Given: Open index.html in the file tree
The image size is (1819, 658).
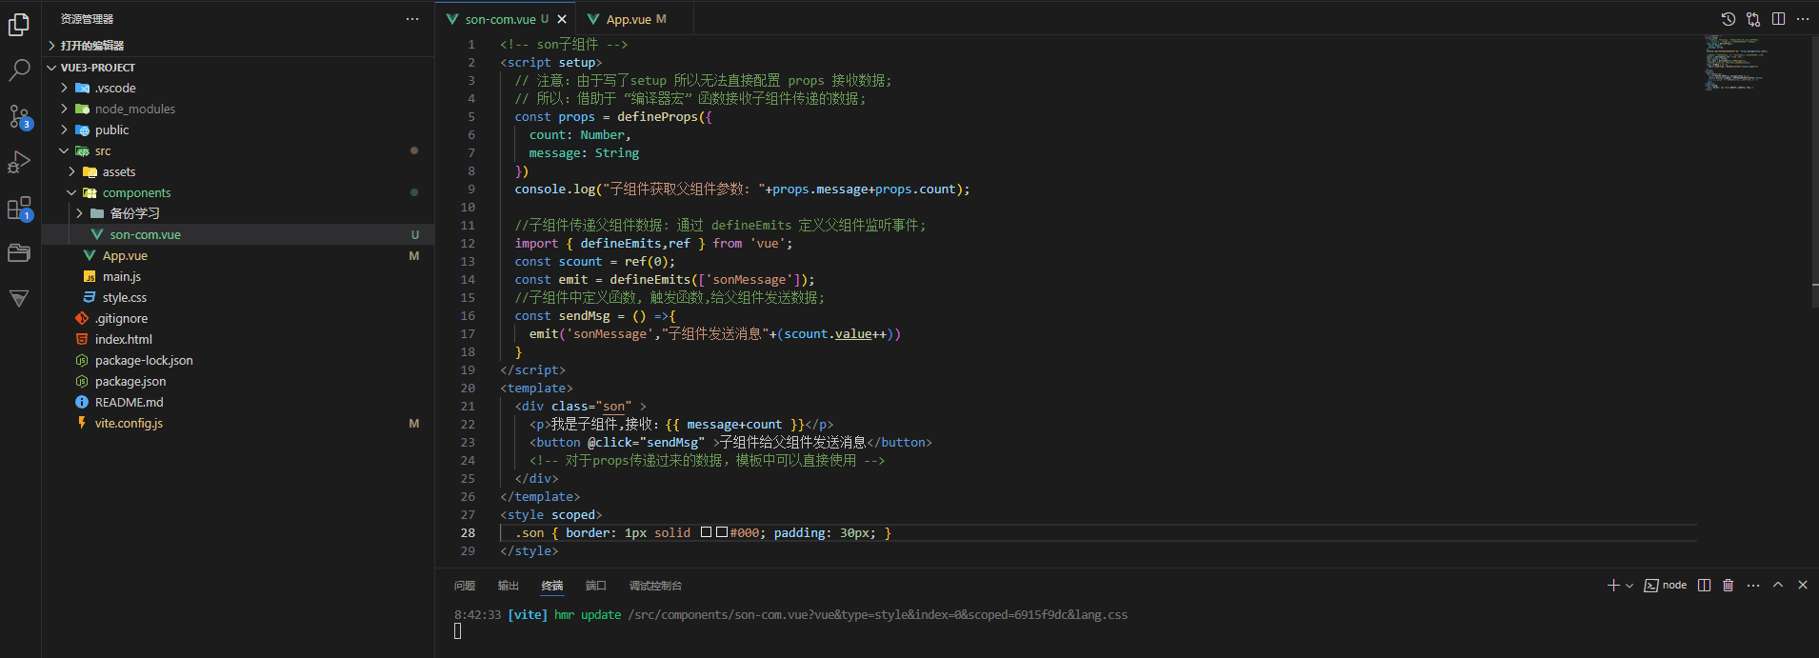Looking at the screenshot, I should (x=238, y=340).
